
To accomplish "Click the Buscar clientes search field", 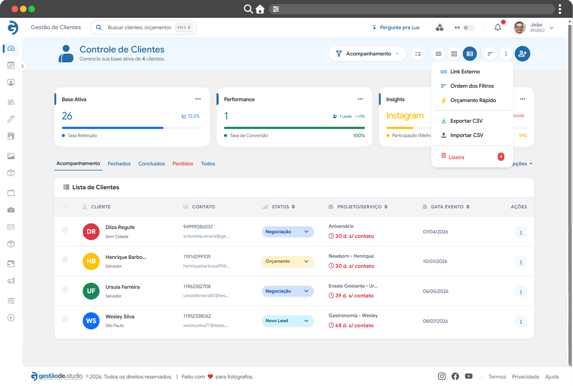I will [143, 27].
